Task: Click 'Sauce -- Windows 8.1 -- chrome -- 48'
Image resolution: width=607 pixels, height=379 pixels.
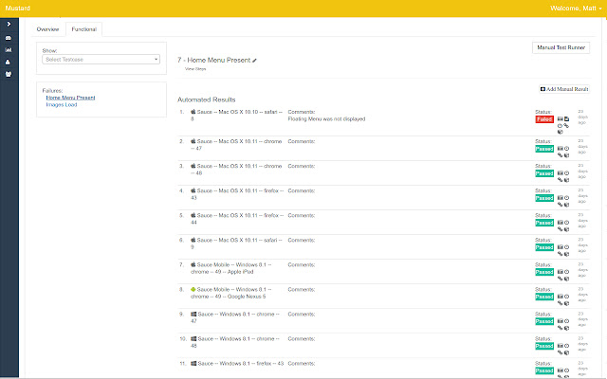Action: click(x=235, y=342)
